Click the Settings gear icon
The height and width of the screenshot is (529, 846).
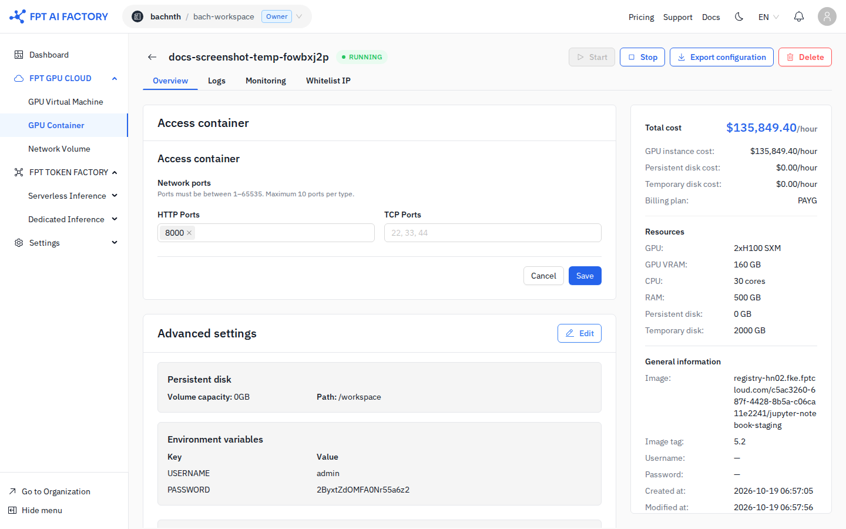19,243
